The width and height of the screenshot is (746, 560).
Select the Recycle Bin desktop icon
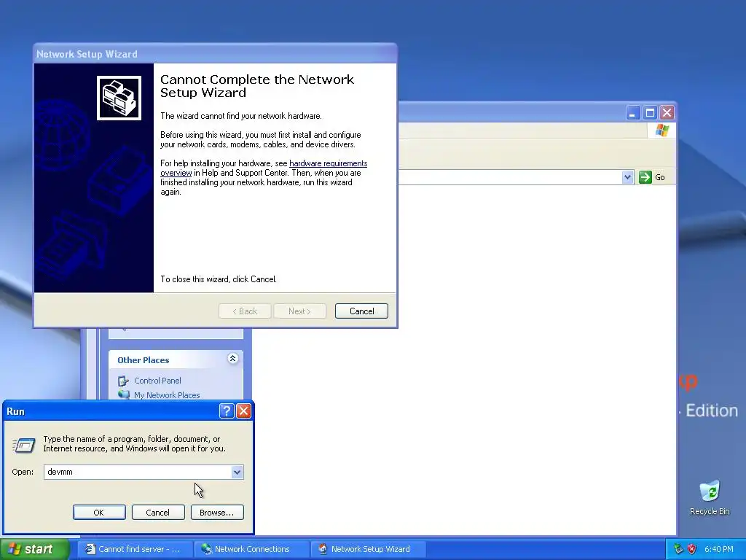click(710, 498)
